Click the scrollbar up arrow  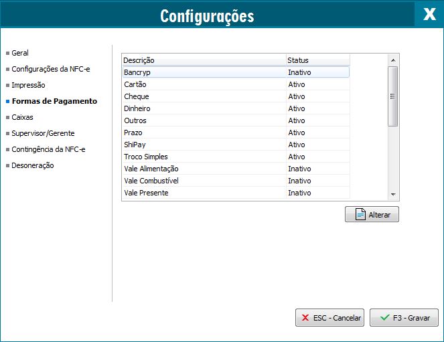tap(393, 60)
